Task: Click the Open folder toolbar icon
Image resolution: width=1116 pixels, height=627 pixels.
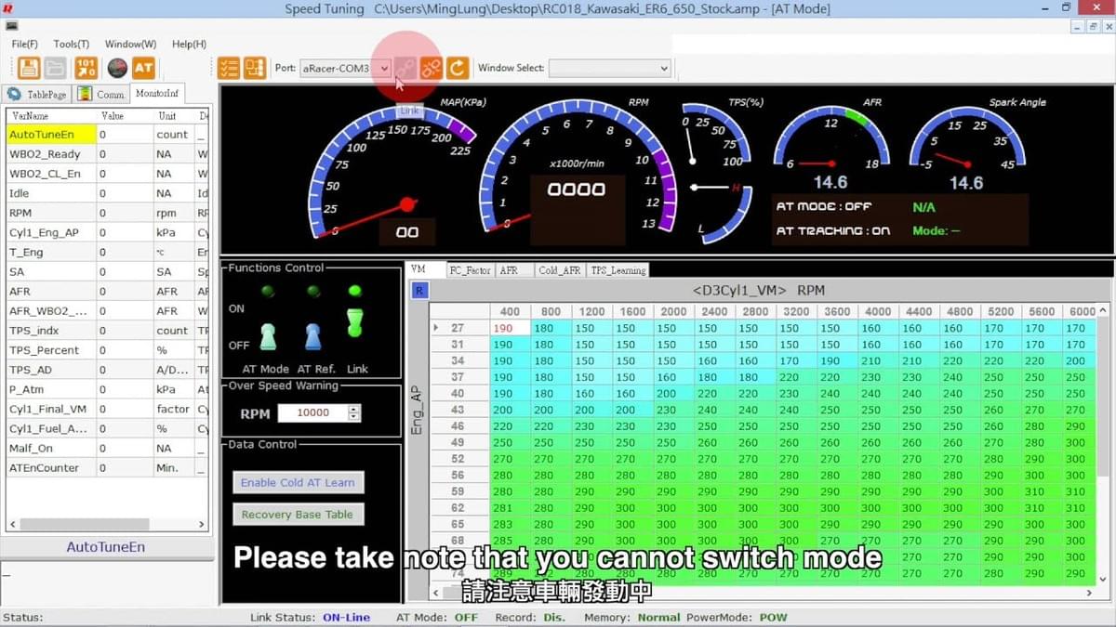Action: click(x=56, y=68)
